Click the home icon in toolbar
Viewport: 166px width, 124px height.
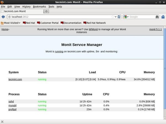click(x=163, y=17)
